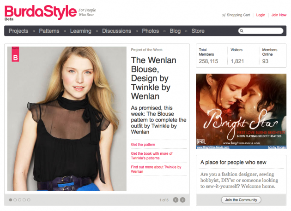Click the shopping cart icon

pos(224,15)
